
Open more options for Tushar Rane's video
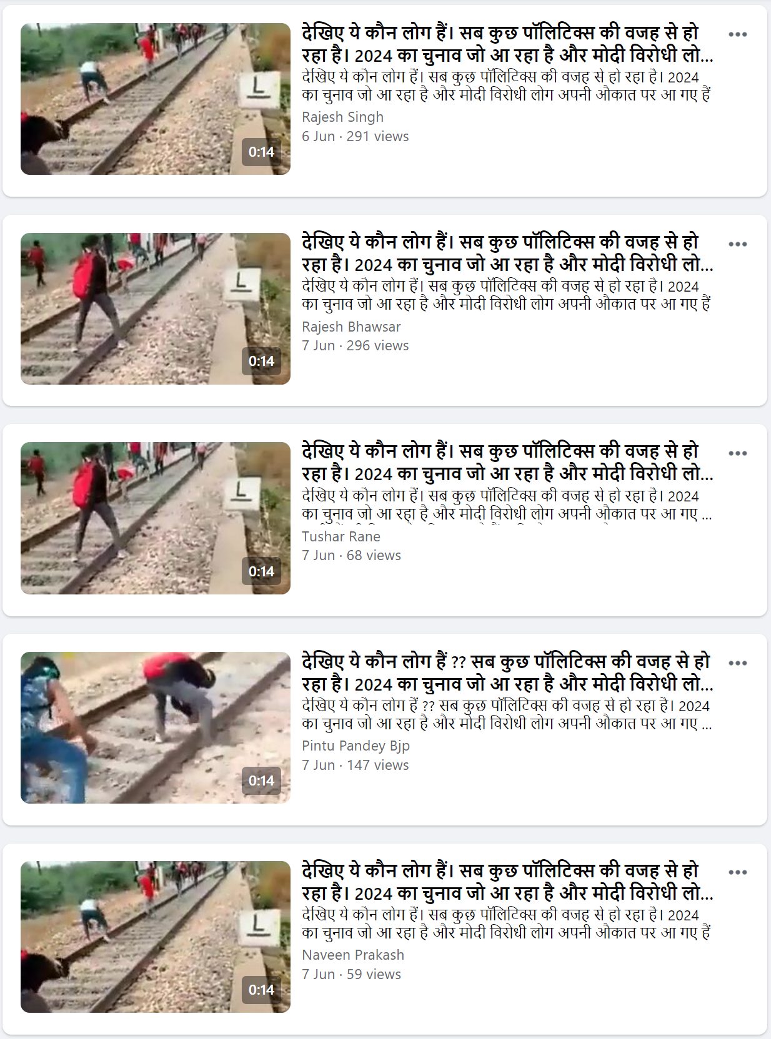coord(738,453)
